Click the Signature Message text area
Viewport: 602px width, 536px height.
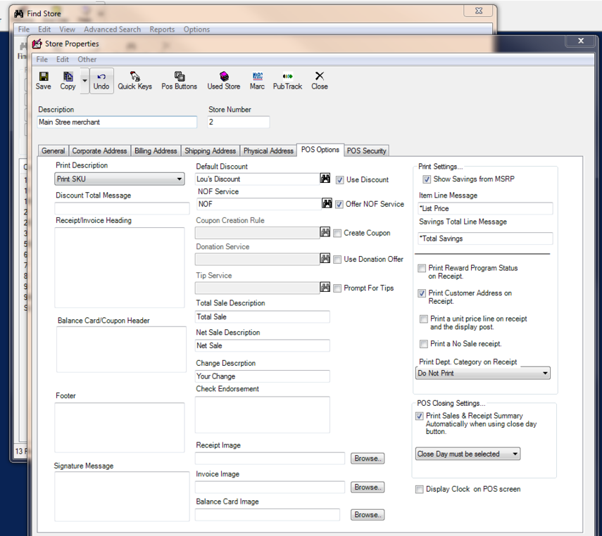[122, 496]
